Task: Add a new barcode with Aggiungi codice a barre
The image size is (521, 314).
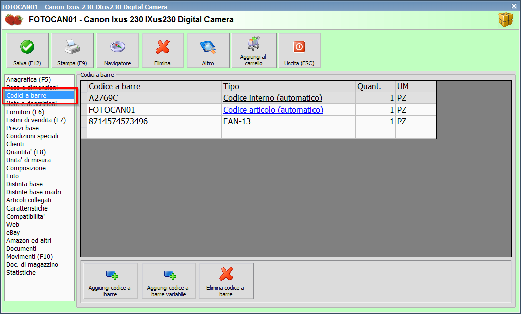Action: pos(111,281)
